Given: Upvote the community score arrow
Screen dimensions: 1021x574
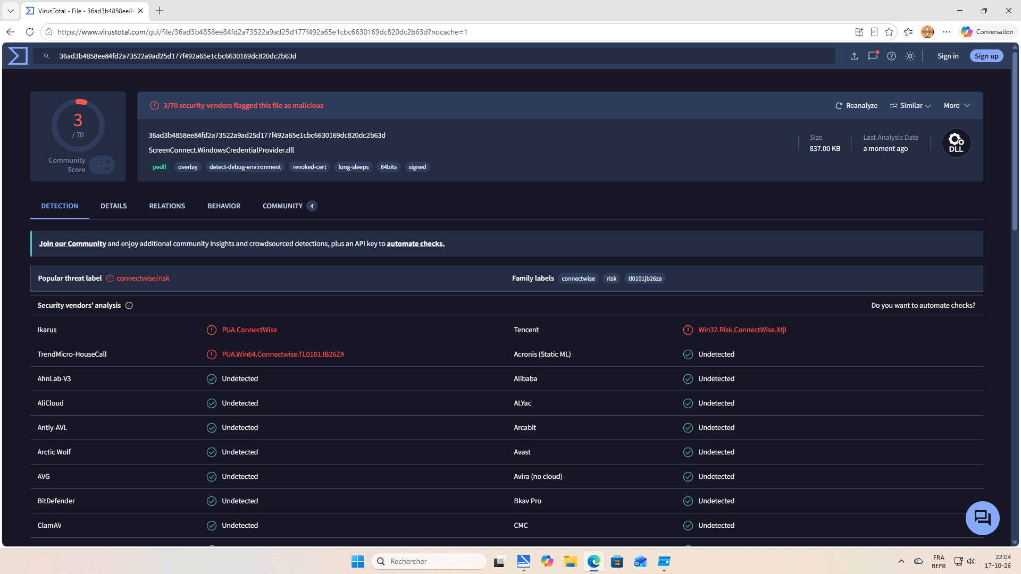Looking at the screenshot, I should (x=107, y=161).
